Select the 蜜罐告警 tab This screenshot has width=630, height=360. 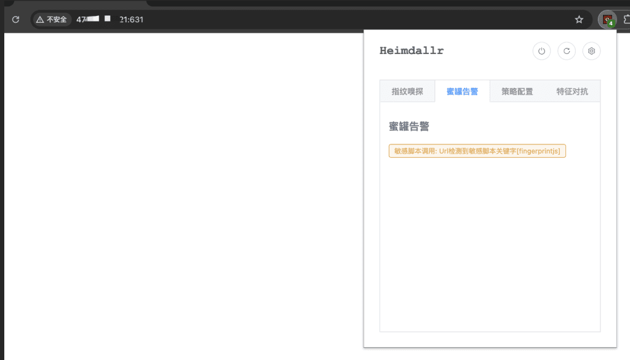coord(463,91)
